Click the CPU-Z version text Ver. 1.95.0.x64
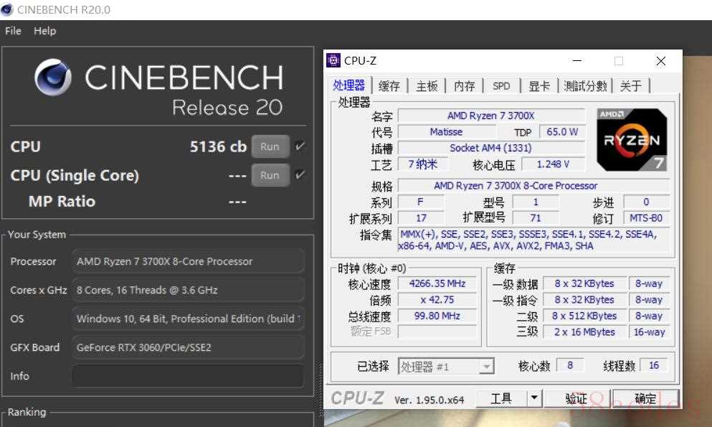This screenshot has width=712, height=427. click(429, 400)
